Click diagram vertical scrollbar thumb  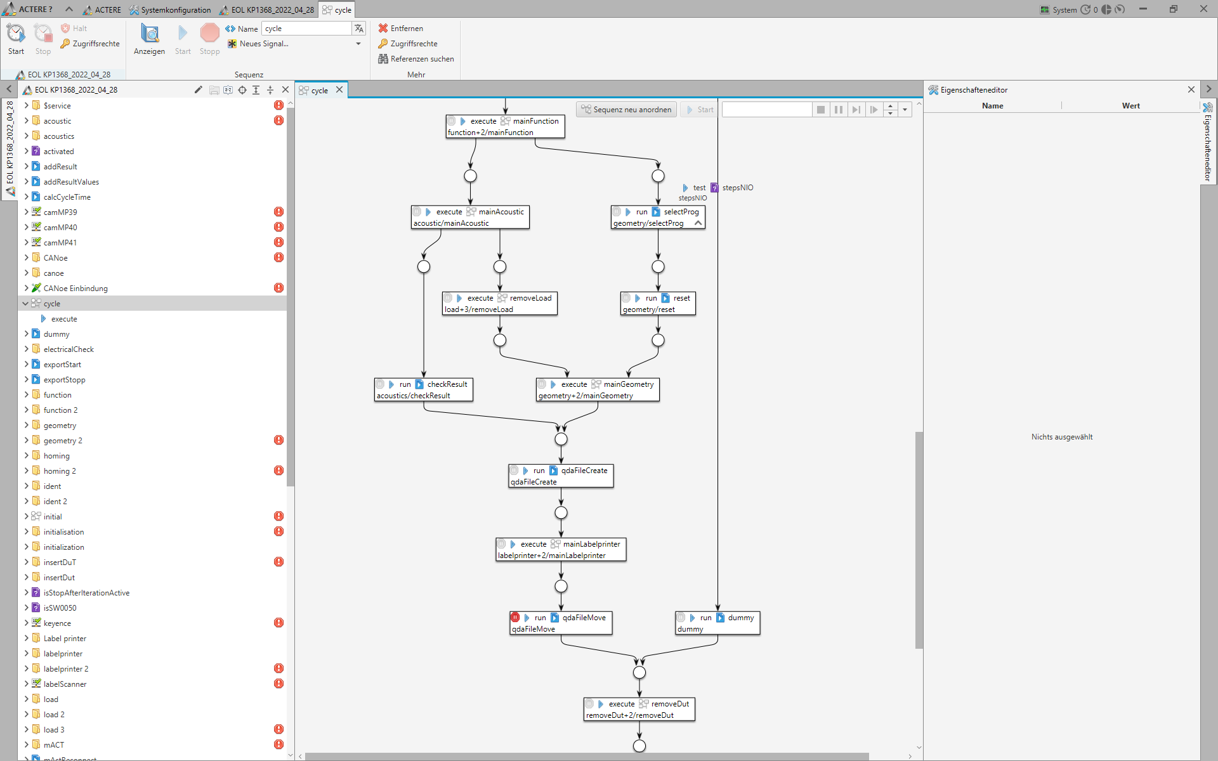coord(919,540)
